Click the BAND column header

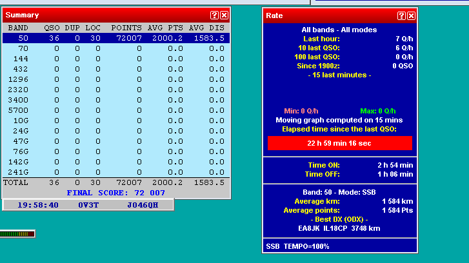pyautogui.click(x=18, y=28)
